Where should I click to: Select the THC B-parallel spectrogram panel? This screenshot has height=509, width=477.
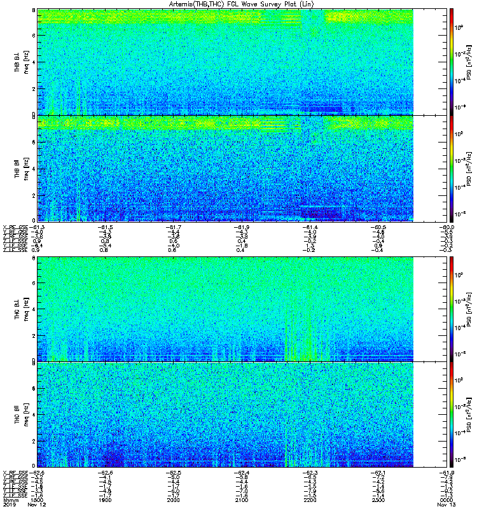[x=242, y=415]
